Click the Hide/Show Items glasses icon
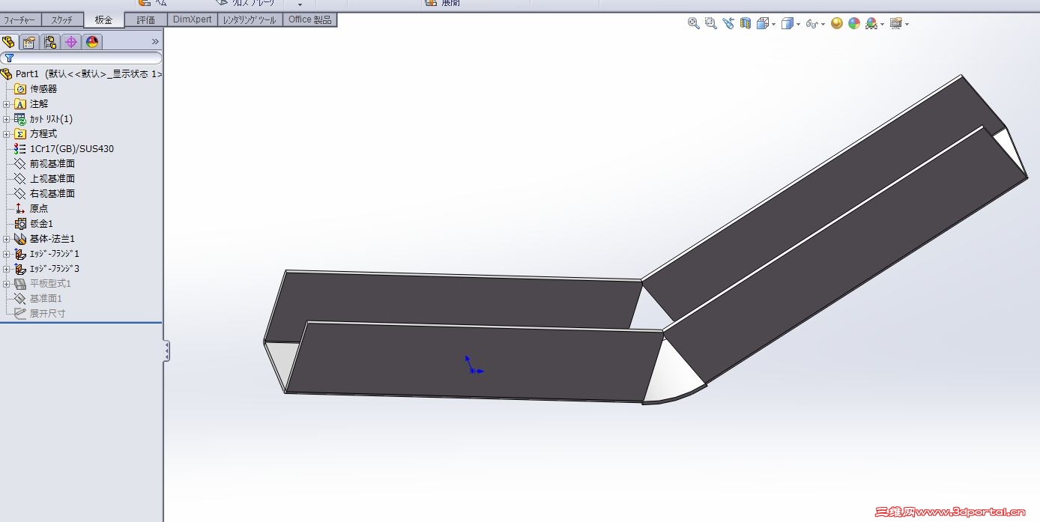Screen dimensions: 1040x522 (x=811, y=24)
